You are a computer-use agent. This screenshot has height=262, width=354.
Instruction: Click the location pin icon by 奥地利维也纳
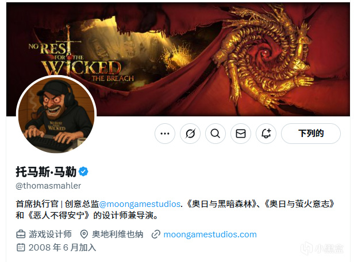[x=84, y=234]
